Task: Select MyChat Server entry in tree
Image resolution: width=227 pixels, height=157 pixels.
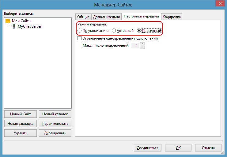Action: tap(29, 26)
